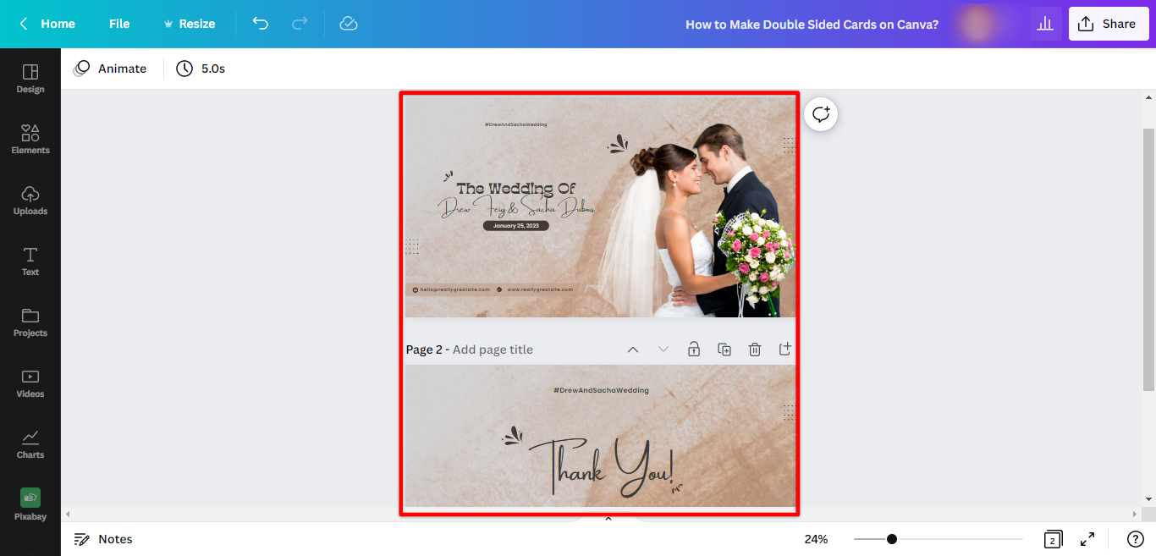The width and height of the screenshot is (1156, 556).
Task: Adjust the zoom slider
Action: click(893, 538)
